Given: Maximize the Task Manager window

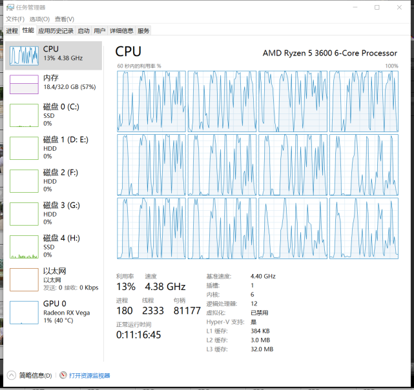Looking at the screenshot, I should (377, 7).
